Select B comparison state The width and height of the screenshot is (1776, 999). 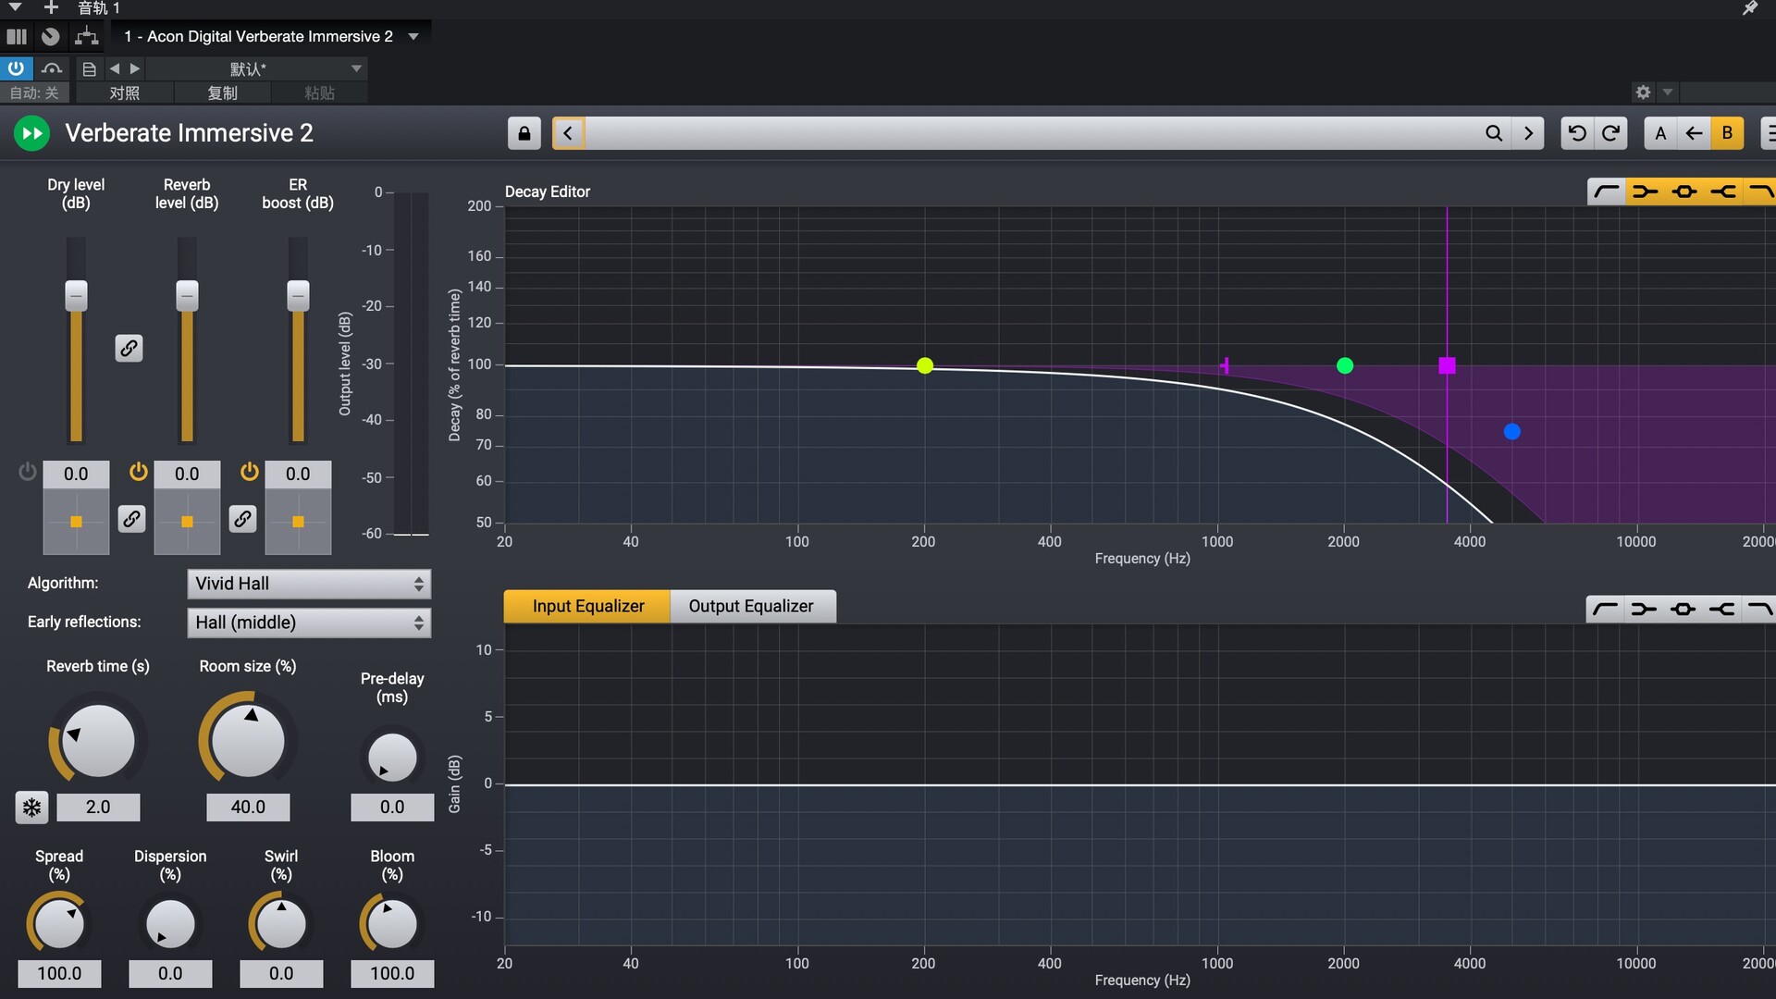1727,133
